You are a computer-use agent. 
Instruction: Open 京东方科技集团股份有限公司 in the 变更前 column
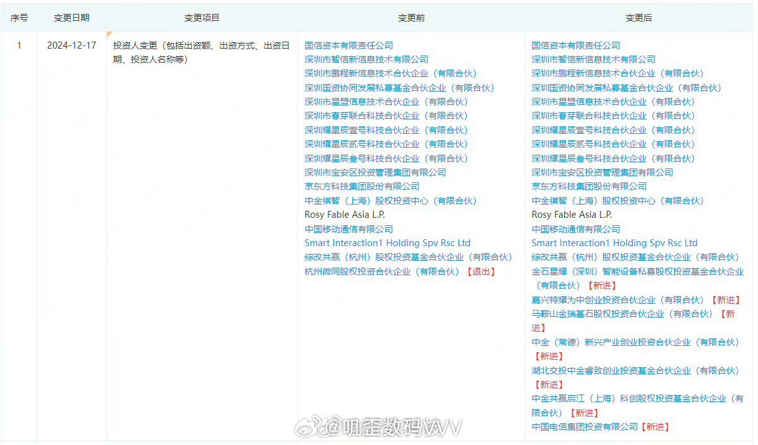click(362, 186)
